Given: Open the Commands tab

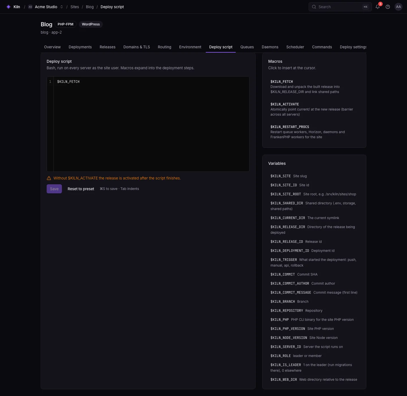Looking at the screenshot, I should tap(322, 47).
